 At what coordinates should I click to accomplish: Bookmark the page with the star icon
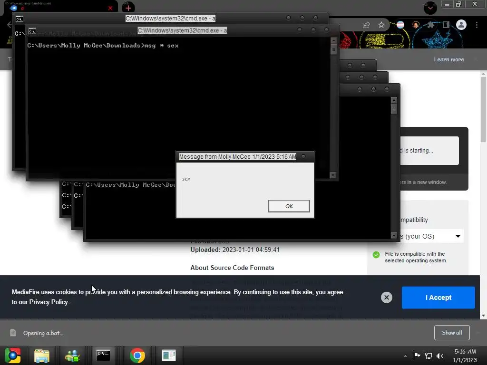pos(381,25)
